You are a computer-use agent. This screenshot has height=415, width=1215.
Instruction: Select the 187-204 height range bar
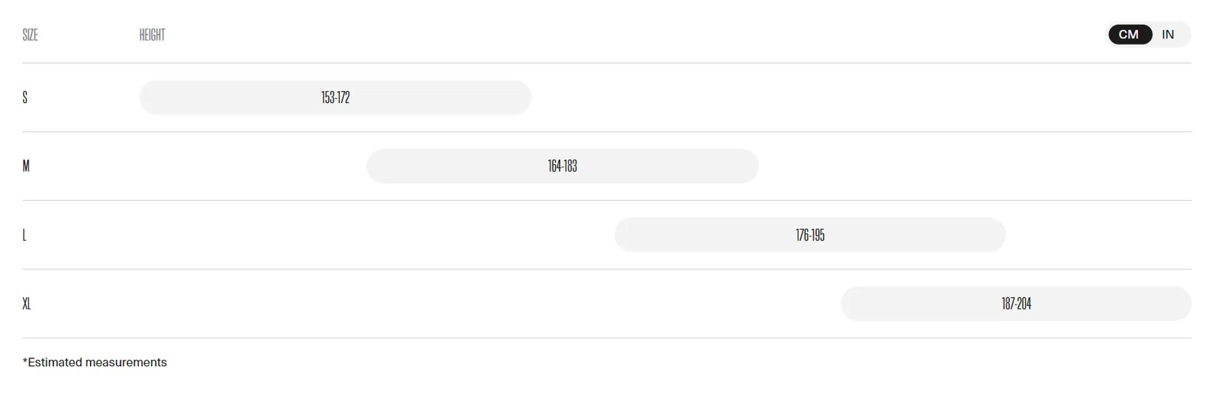1016,304
